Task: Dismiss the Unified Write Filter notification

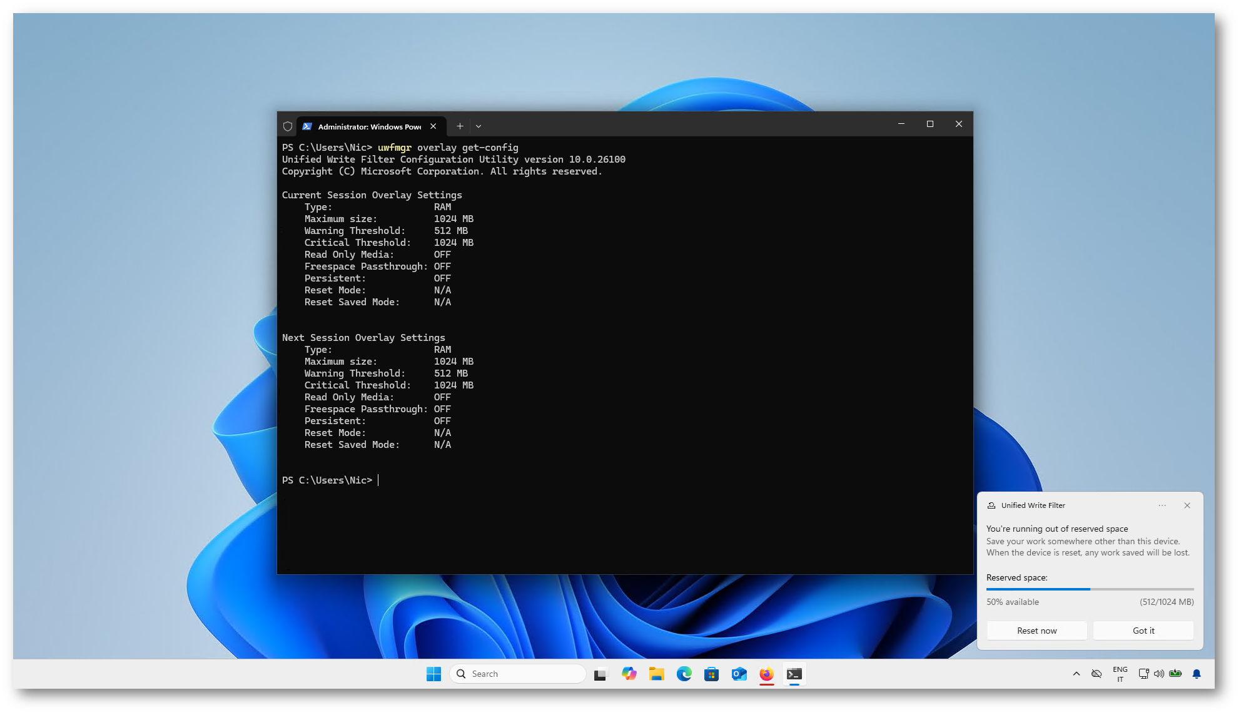Action: [1187, 505]
